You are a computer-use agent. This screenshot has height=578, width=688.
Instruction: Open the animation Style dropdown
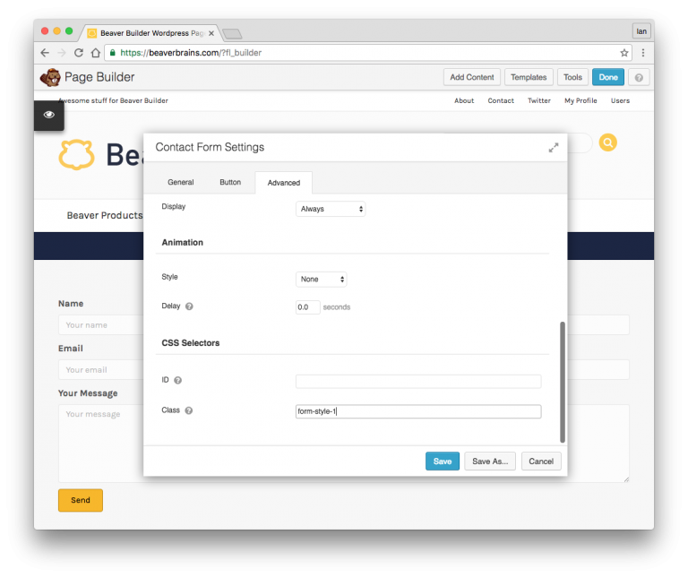322,279
